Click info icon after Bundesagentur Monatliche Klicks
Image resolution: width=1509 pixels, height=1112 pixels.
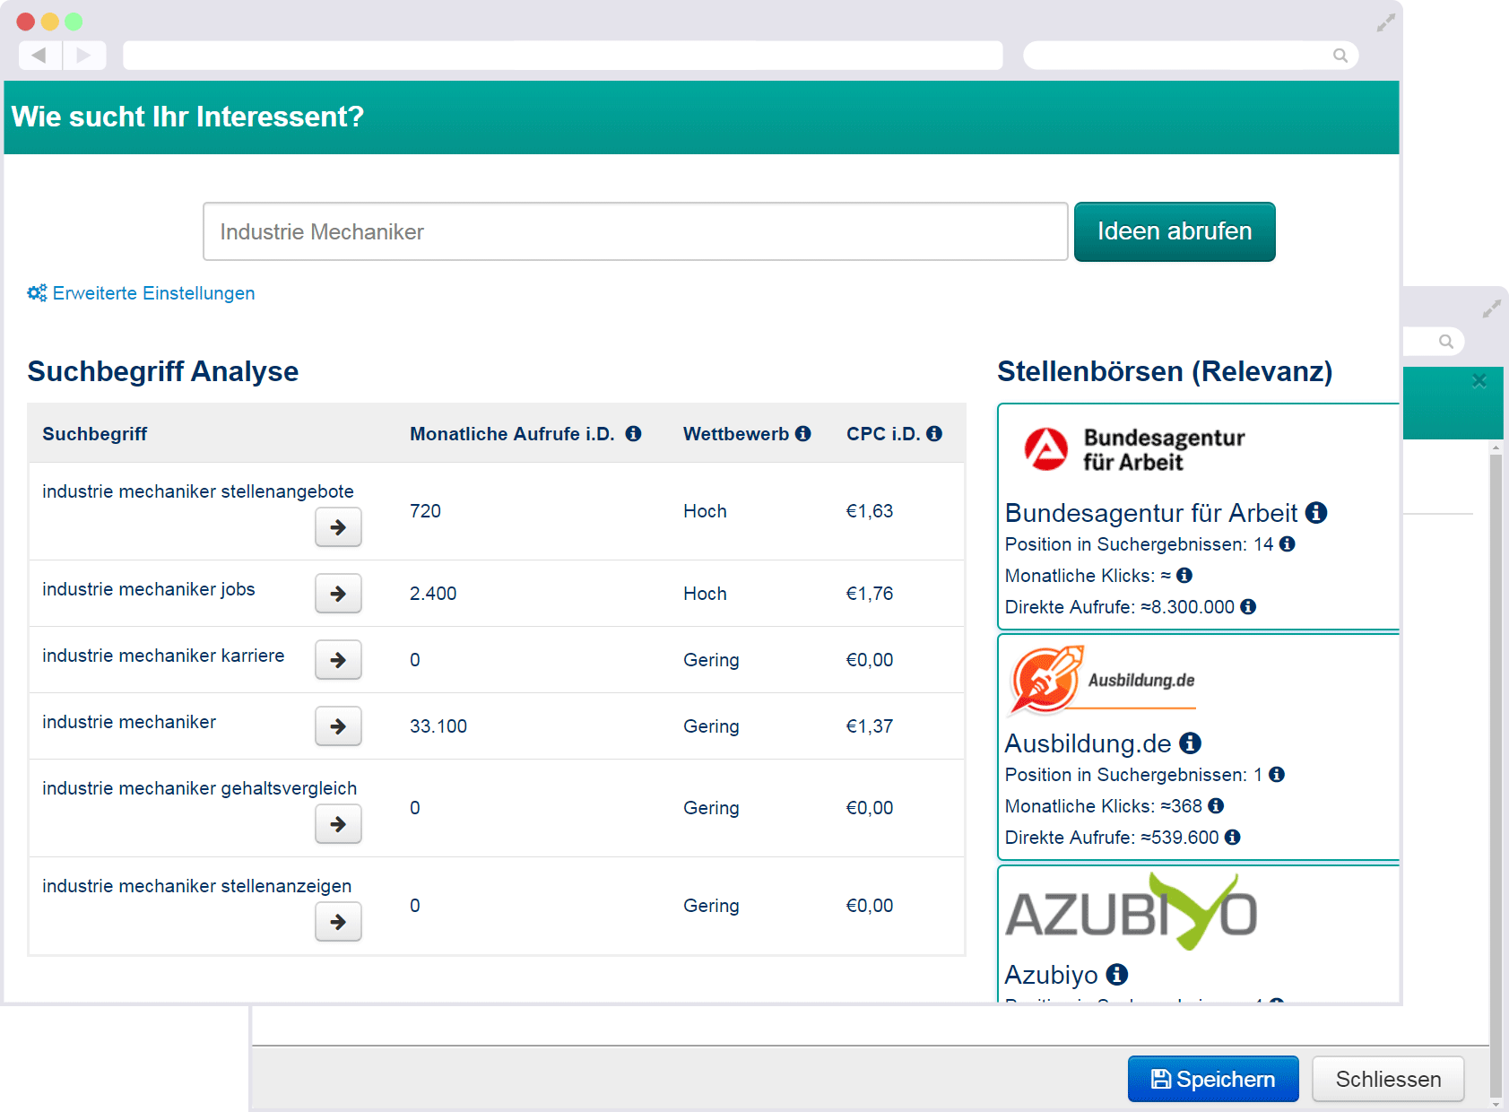tap(1184, 576)
